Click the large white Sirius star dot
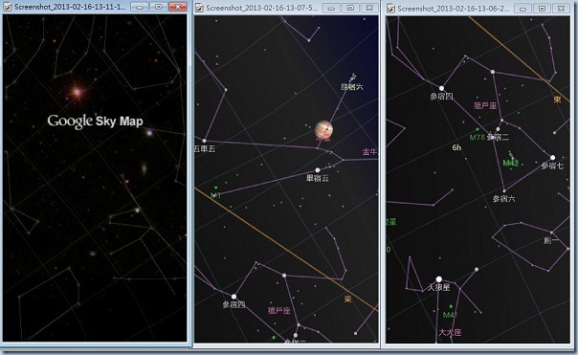Screen dimensions: 578x355 coord(438,279)
